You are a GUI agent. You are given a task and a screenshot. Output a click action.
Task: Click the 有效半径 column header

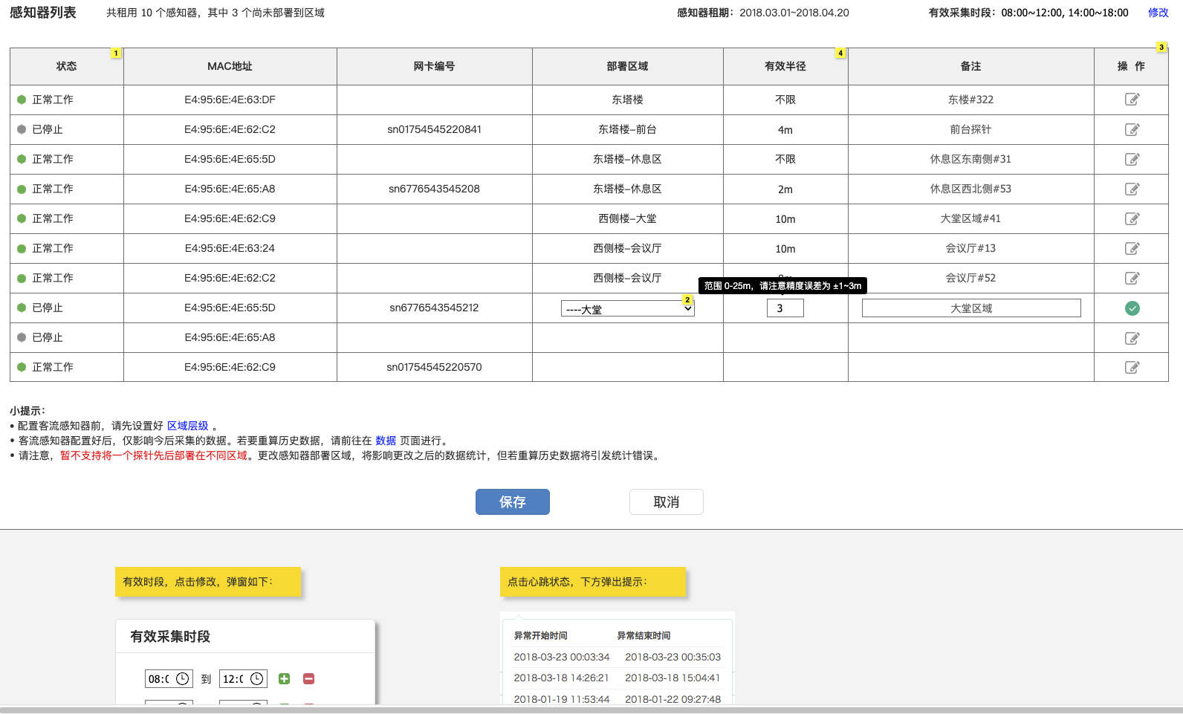point(785,66)
